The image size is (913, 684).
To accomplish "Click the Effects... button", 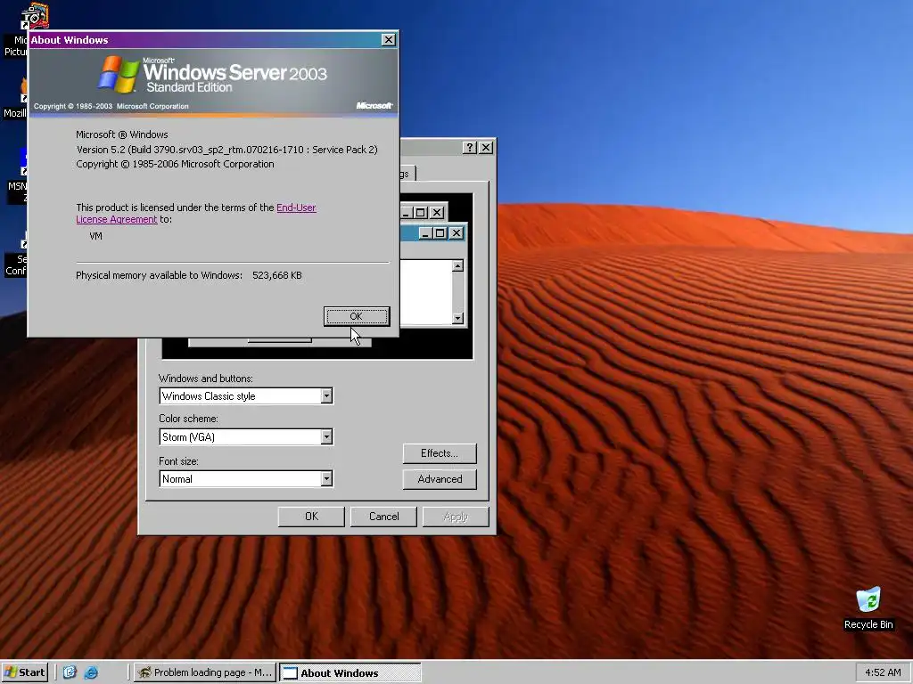I will pyautogui.click(x=440, y=453).
